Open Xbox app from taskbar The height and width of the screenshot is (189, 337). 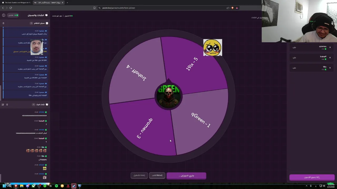pos(33,186)
